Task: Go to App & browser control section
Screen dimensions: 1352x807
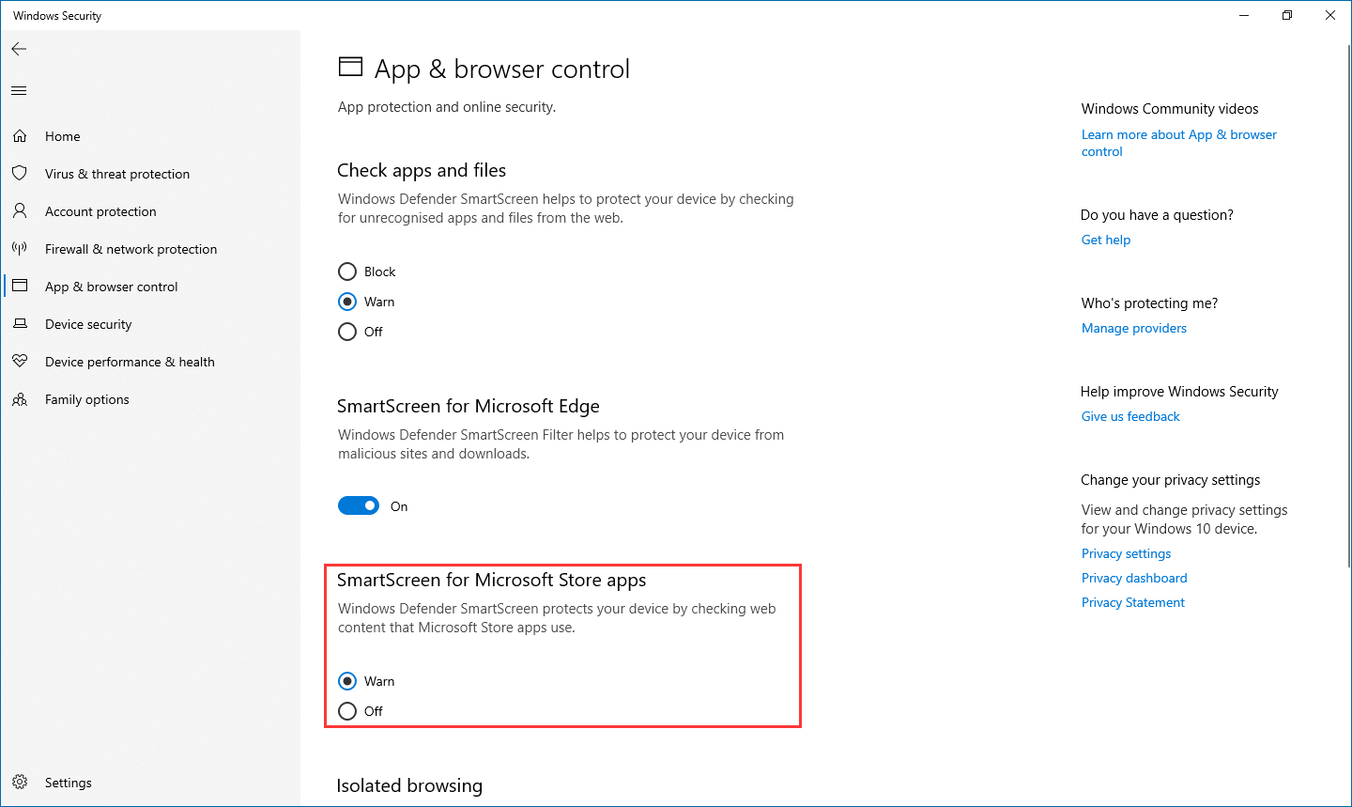Action: pos(111,287)
